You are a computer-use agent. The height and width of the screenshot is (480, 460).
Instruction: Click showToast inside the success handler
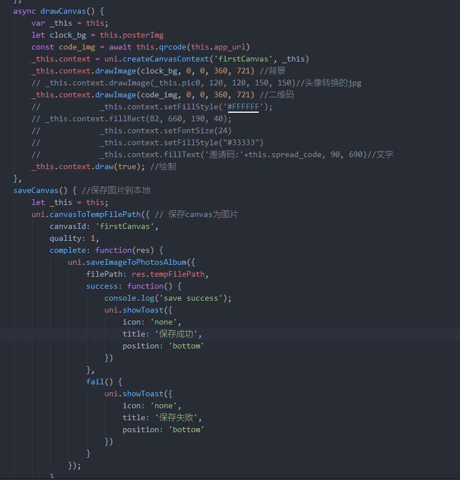coord(143,310)
